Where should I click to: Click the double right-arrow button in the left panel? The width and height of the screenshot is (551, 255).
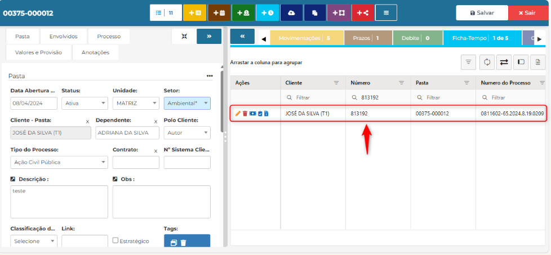point(209,36)
